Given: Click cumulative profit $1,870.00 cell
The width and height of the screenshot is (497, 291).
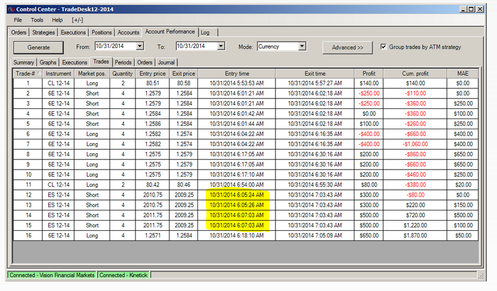Looking at the screenshot, I should [x=415, y=235].
